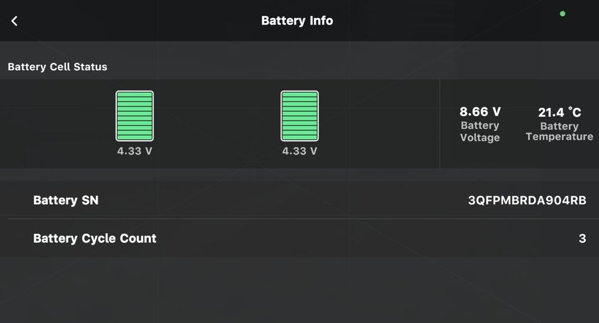Click the Battery SN label

(66, 200)
